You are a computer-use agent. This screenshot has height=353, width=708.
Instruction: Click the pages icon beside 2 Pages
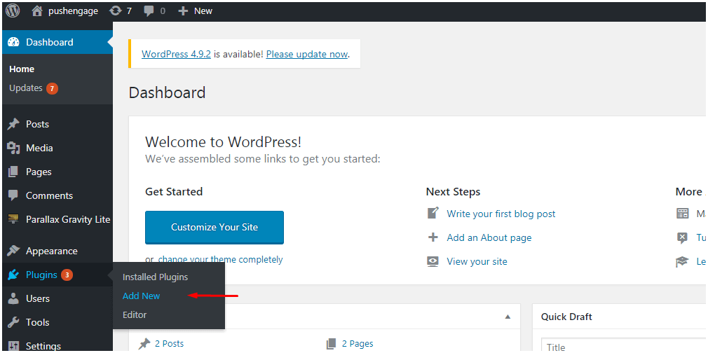(x=332, y=344)
